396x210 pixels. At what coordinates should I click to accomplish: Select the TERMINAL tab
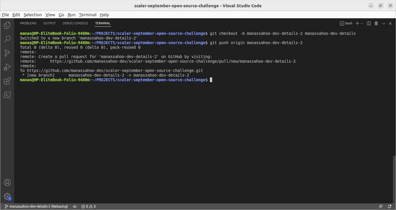pyautogui.click(x=103, y=23)
